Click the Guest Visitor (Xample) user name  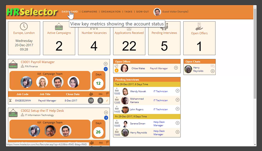175,11
